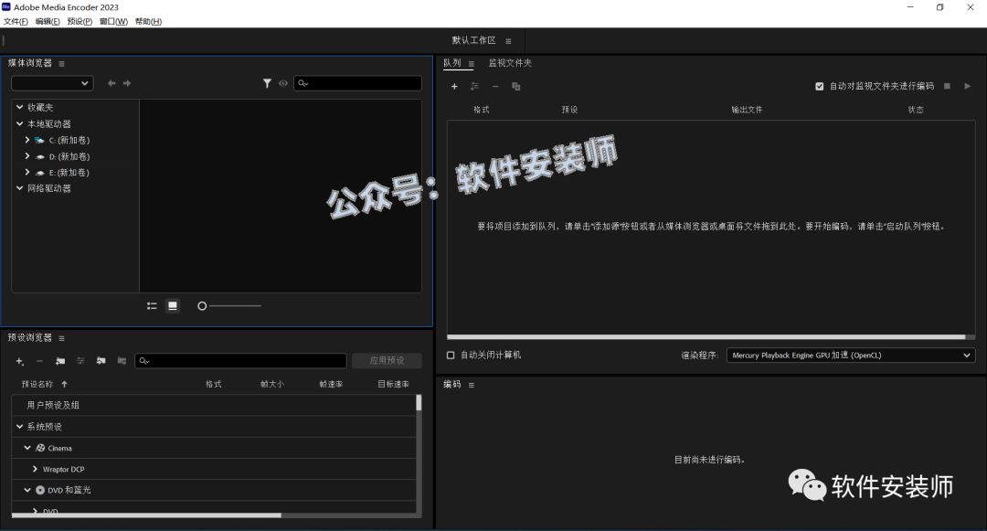
Task: Switch Media Browser to thumbnail view
Action: tap(173, 306)
